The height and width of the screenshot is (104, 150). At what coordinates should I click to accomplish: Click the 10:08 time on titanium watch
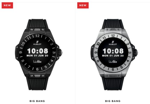(x=113, y=51)
